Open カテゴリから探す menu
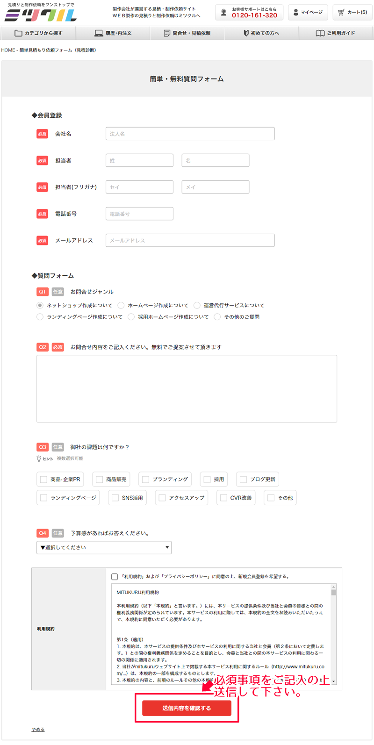The height and width of the screenshot is (745, 374). [x=37, y=33]
